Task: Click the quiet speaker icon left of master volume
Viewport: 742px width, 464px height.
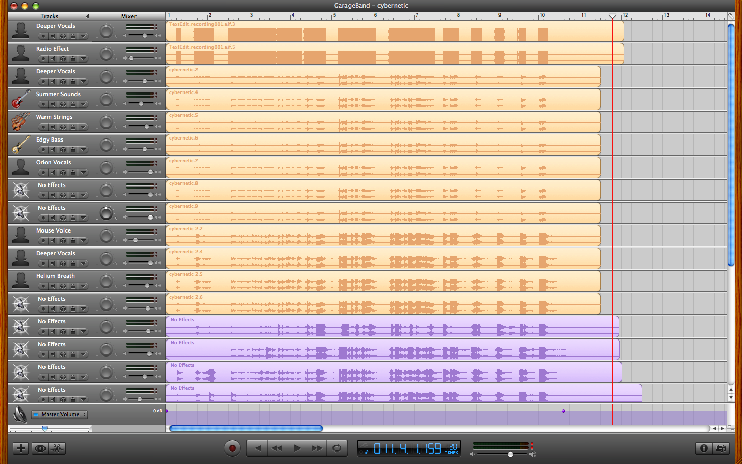Action: [x=472, y=454]
